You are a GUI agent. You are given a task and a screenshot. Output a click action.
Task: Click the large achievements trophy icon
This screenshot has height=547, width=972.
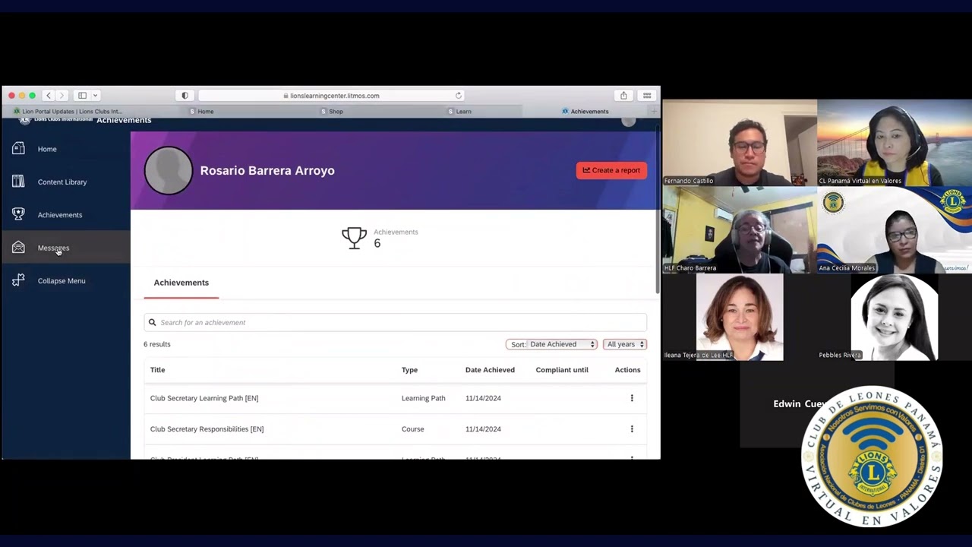point(354,238)
